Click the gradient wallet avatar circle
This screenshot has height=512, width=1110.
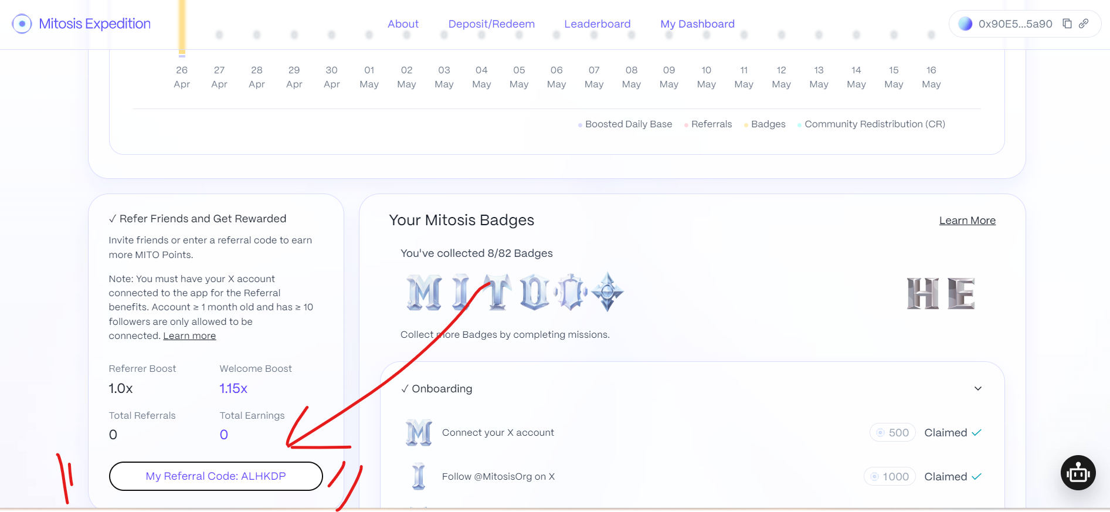tap(965, 24)
